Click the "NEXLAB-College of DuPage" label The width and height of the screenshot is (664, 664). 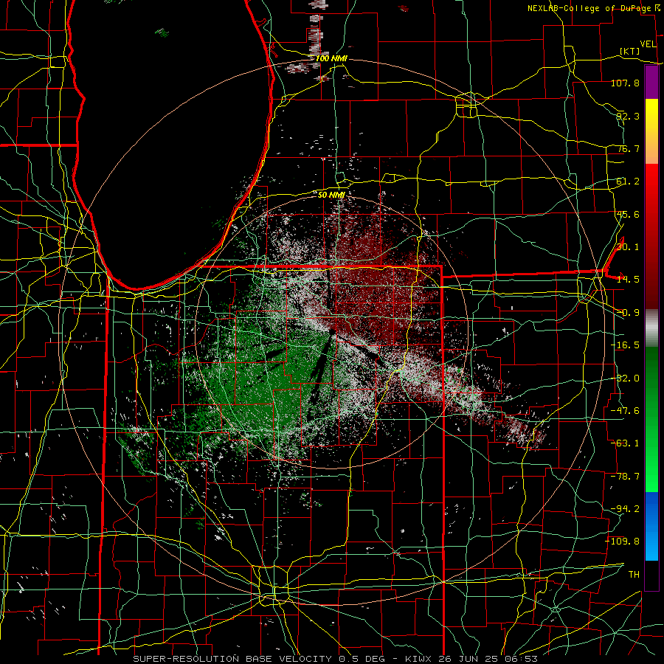[x=588, y=8]
